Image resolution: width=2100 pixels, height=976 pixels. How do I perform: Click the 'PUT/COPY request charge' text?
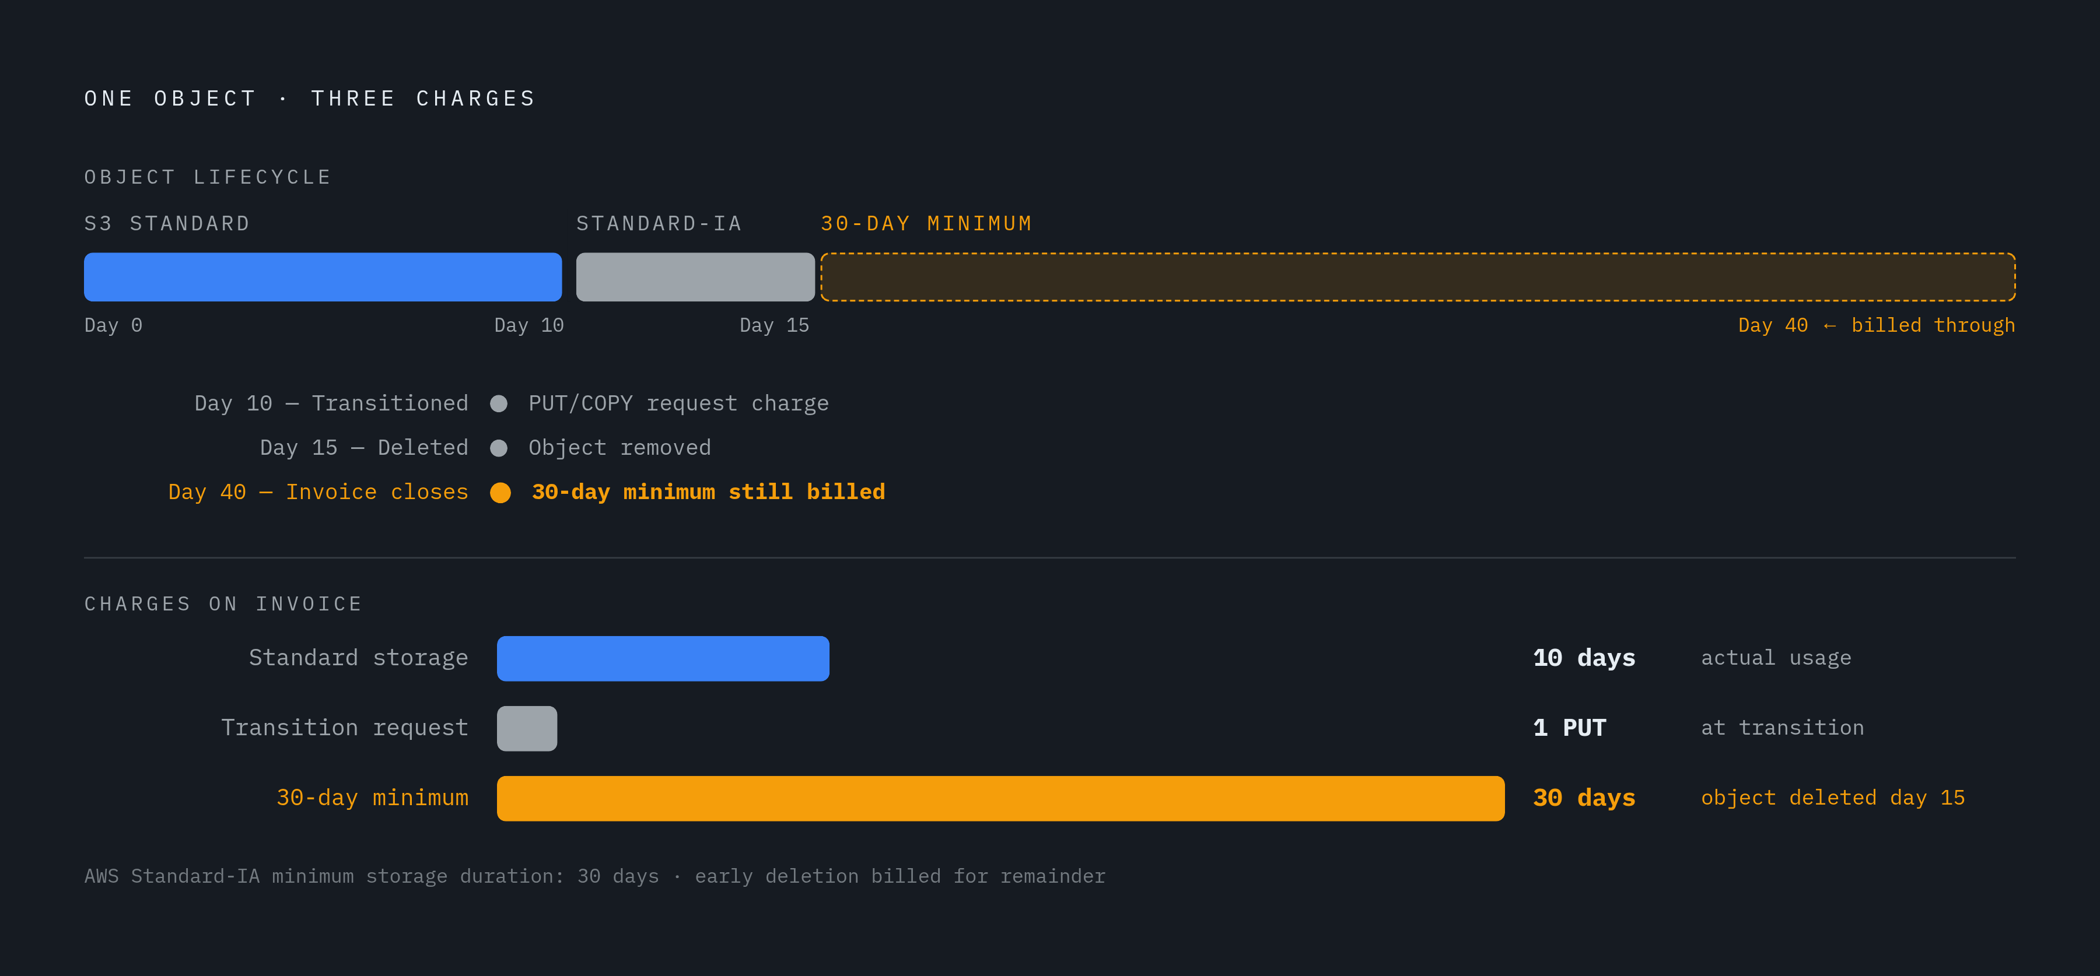click(678, 403)
